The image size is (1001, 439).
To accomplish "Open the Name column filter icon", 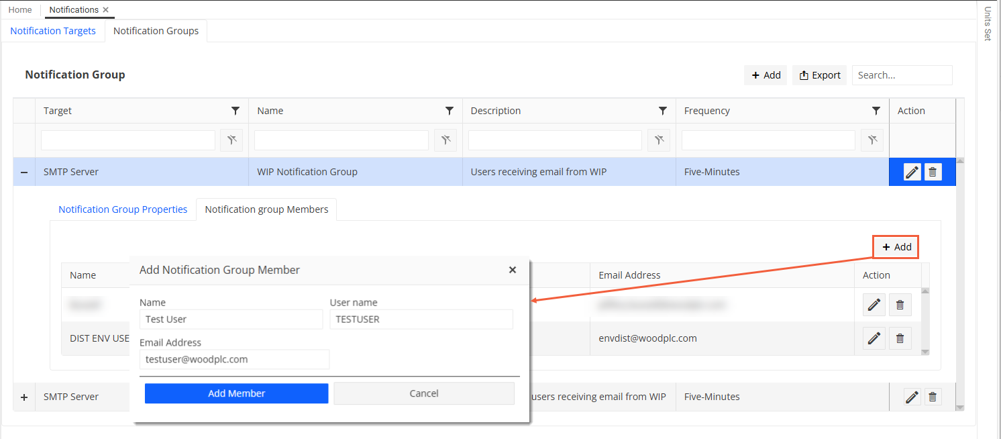I will point(450,111).
